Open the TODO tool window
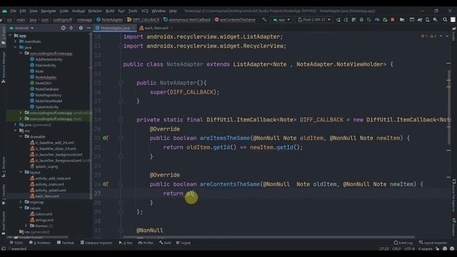 point(16,243)
